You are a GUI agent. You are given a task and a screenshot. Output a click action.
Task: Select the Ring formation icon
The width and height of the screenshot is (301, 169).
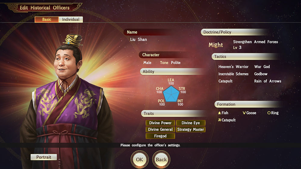(269, 113)
